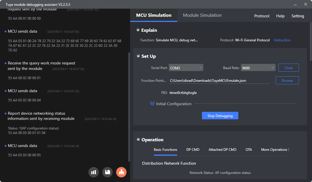This screenshot has width=312, height=182.
Task: Click the save log floppy disk icon
Action: coord(107,172)
